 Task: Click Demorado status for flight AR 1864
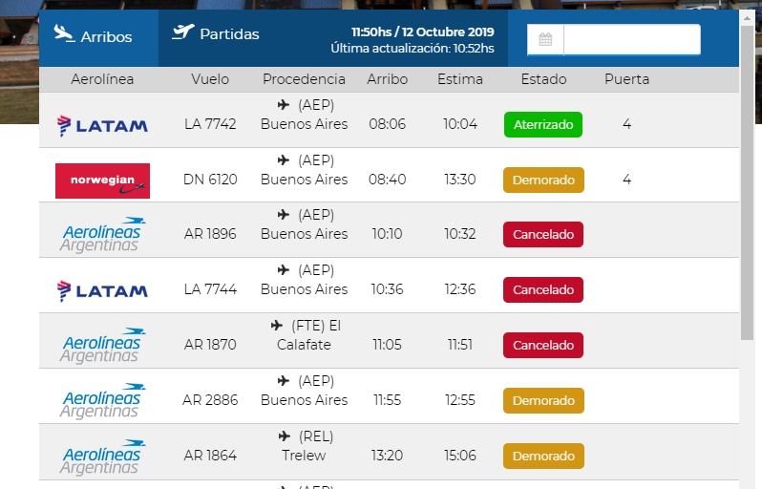pos(543,457)
